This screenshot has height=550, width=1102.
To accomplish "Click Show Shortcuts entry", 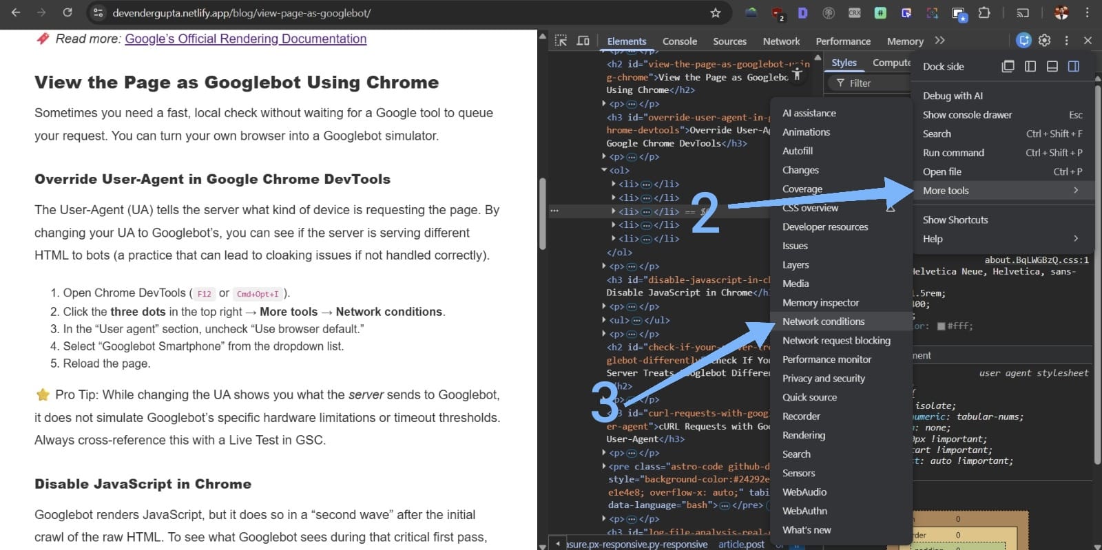I will pos(1004,220).
